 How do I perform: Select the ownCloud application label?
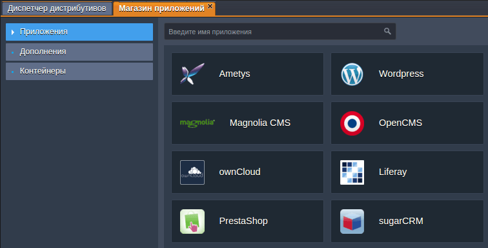239,172
